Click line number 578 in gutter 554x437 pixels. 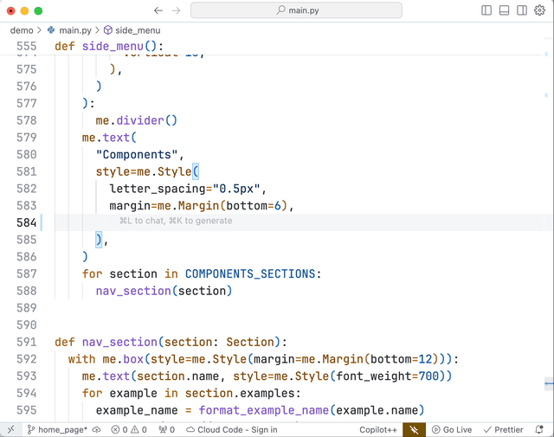pos(27,120)
